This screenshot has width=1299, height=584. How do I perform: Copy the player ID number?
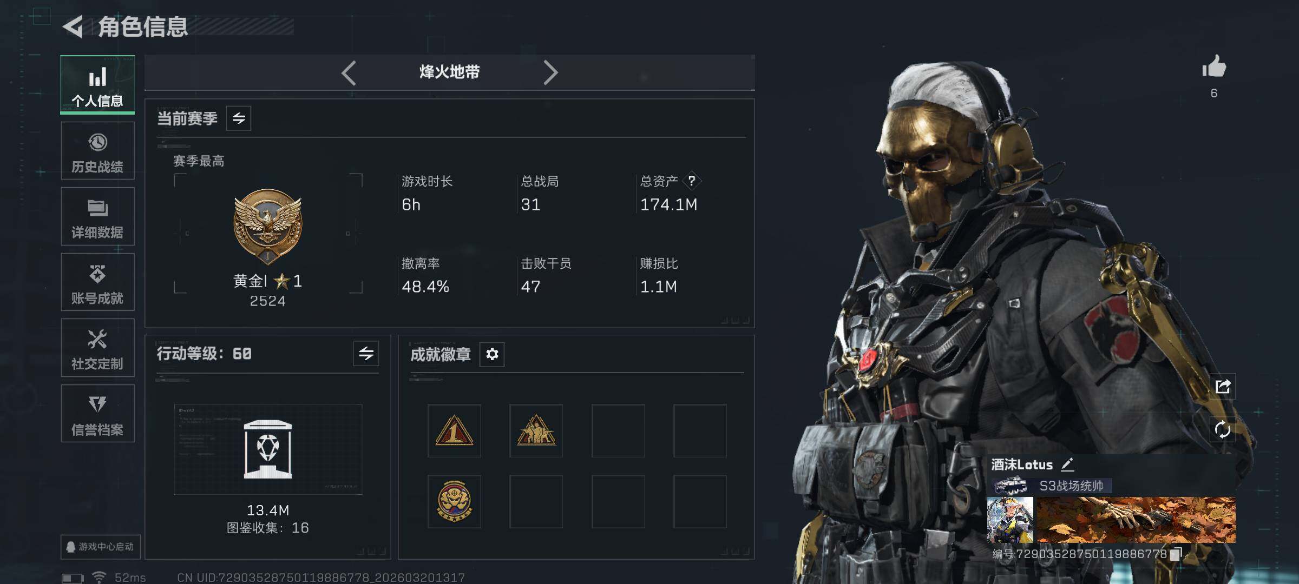pos(1176,554)
